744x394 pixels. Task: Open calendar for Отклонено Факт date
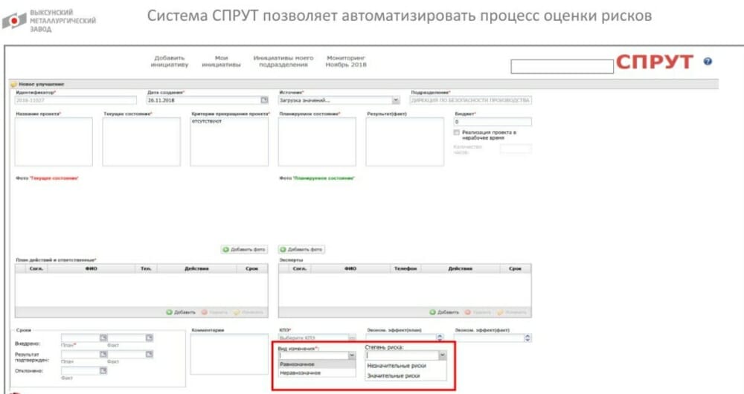tap(103, 371)
